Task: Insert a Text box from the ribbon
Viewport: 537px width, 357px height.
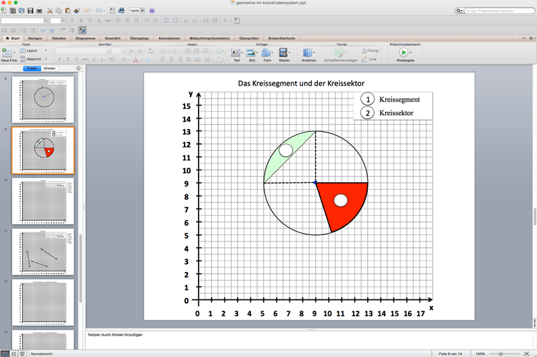Action: (236, 54)
